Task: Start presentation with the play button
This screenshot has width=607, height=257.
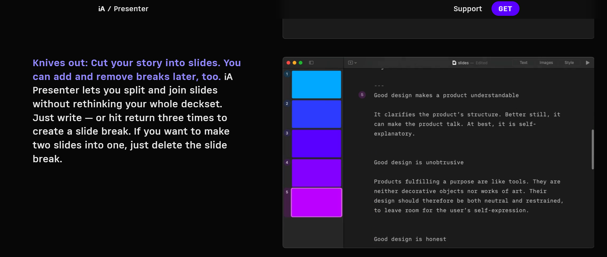Action: 588,63
